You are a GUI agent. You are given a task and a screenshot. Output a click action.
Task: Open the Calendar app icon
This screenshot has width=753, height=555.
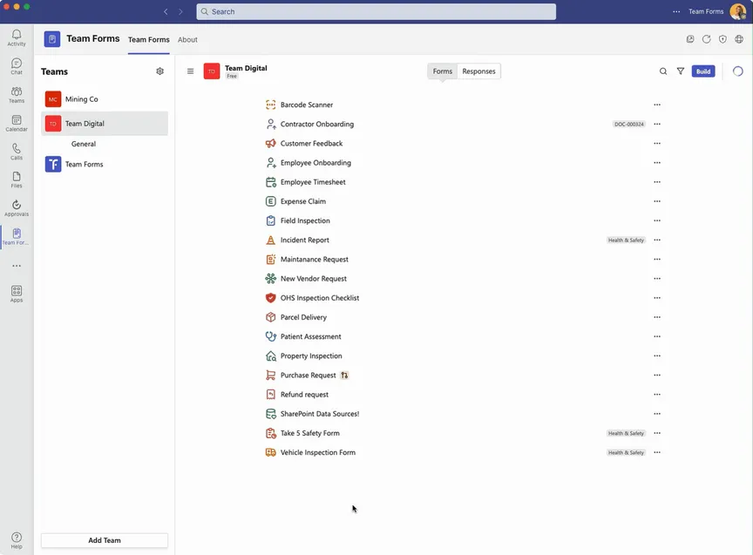(x=17, y=124)
